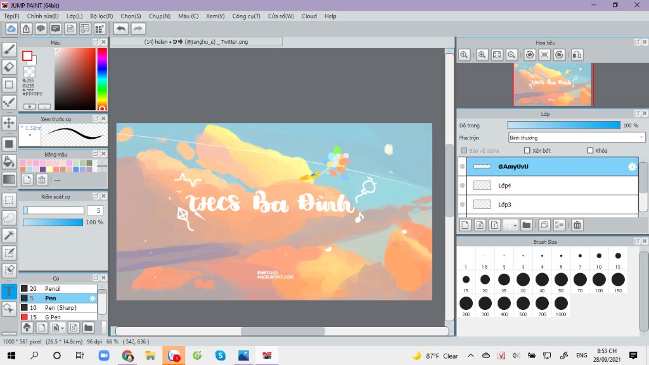Click the cloud save icon in toolbar
This screenshot has height=365, width=649.
tap(11, 29)
